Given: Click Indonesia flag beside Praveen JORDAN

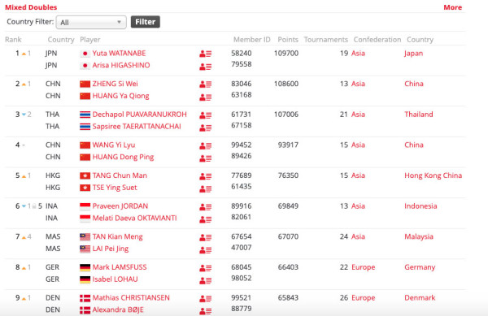Looking at the screenshot, I should [85, 206].
